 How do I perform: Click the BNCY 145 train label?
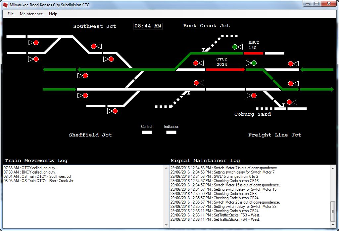[x=254, y=45]
